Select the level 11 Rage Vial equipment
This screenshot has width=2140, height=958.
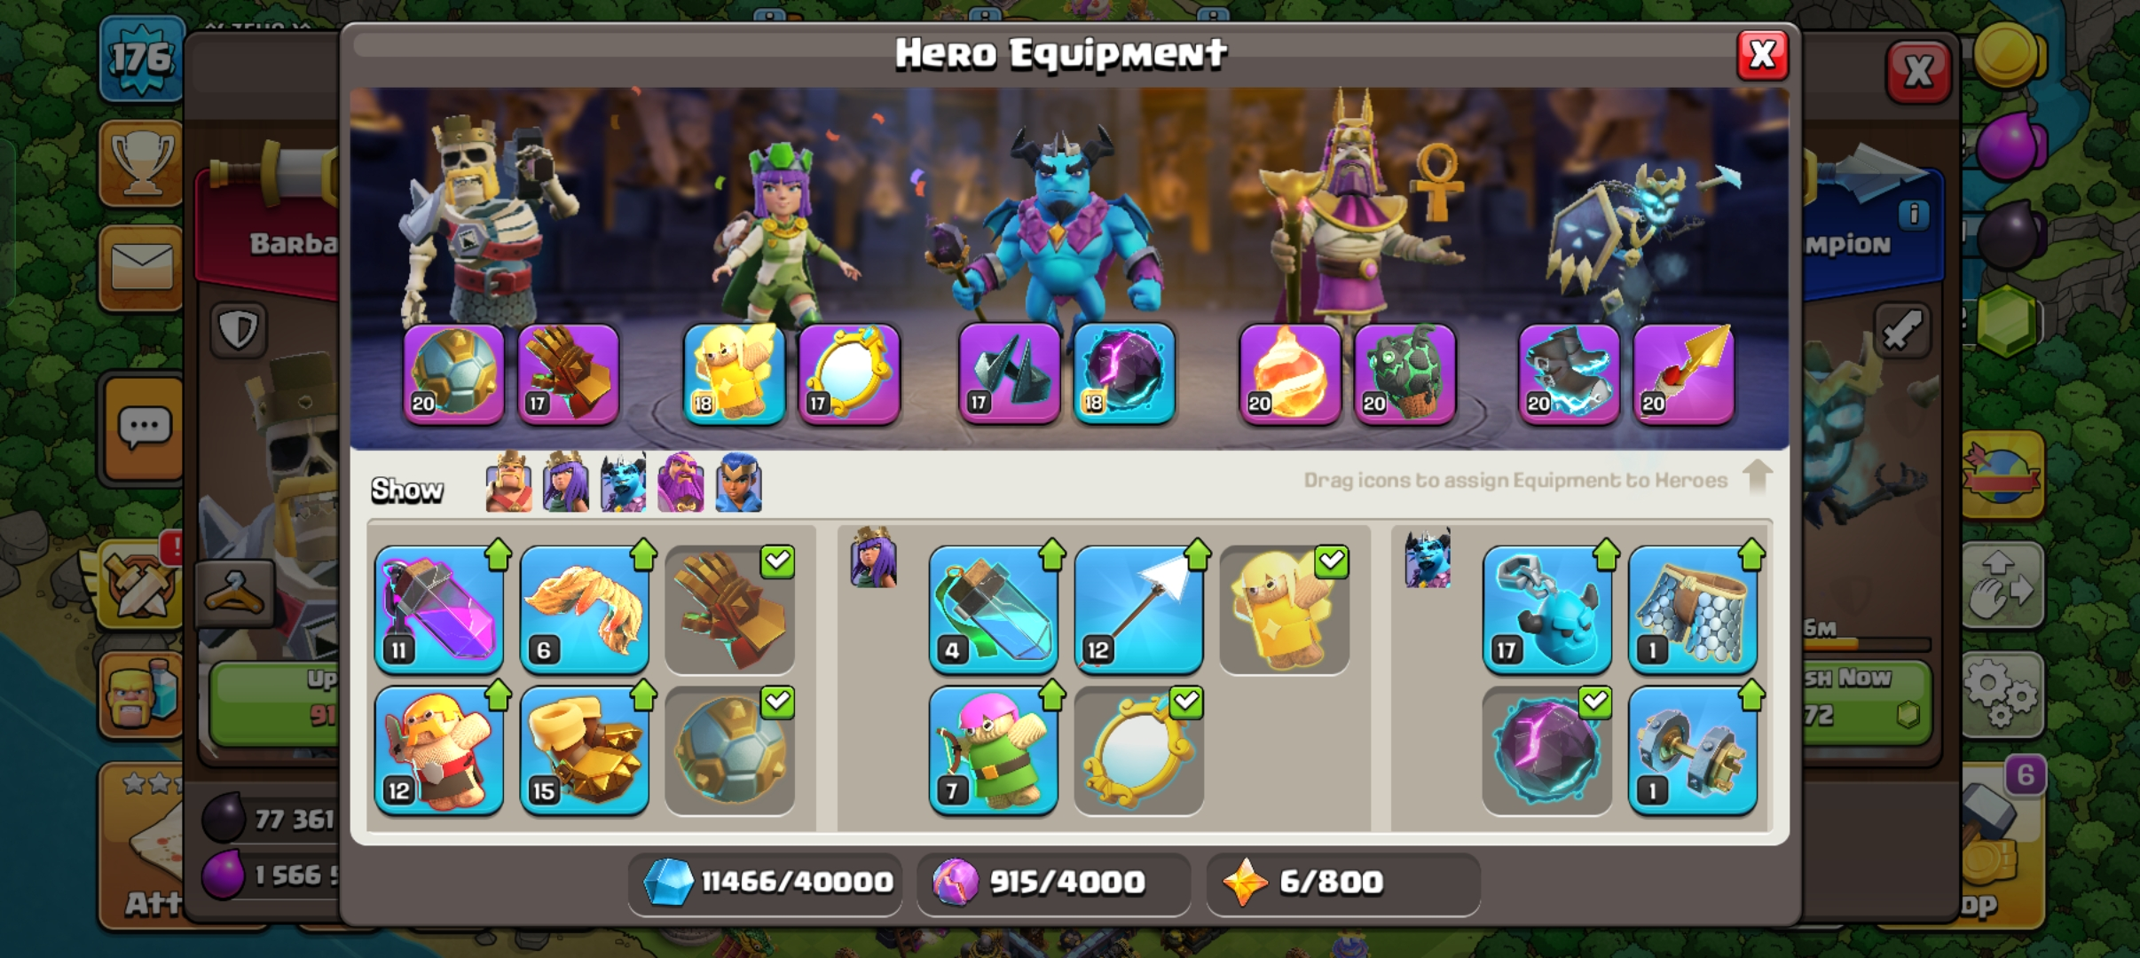click(439, 610)
